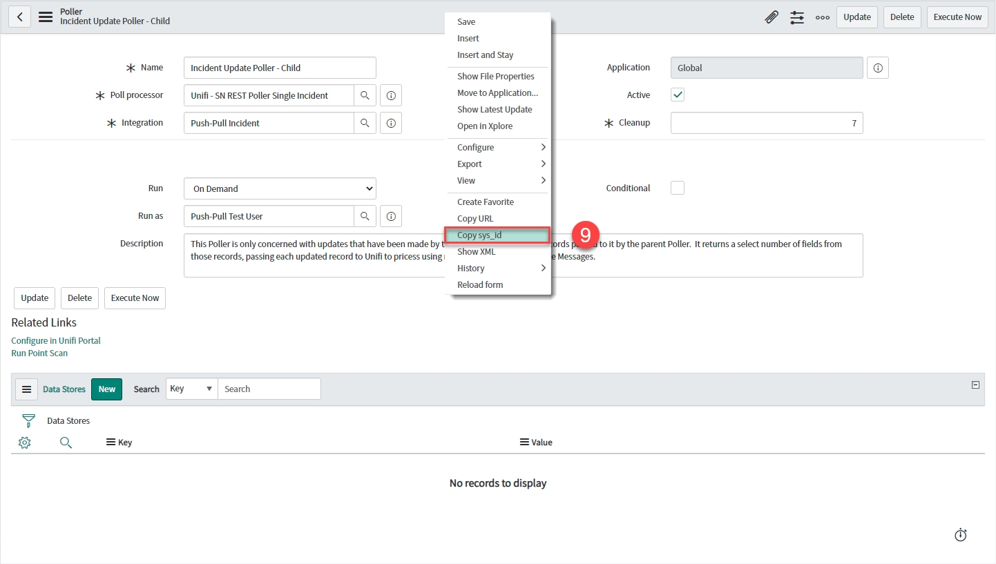996x564 pixels.
Task: Click the Execute Now button in the header
Action: click(x=957, y=17)
